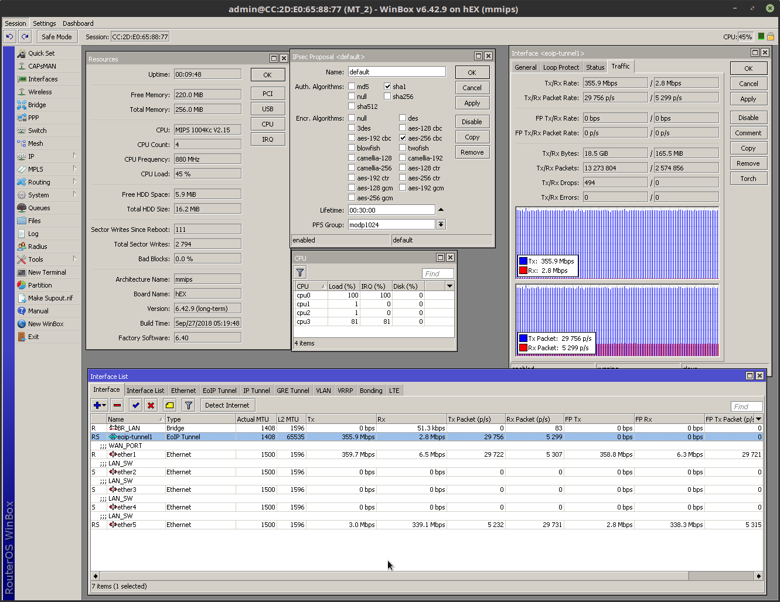Click the red X disable icon
The height and width of the screenshot is (602, 780).
(x=151, y=405)
